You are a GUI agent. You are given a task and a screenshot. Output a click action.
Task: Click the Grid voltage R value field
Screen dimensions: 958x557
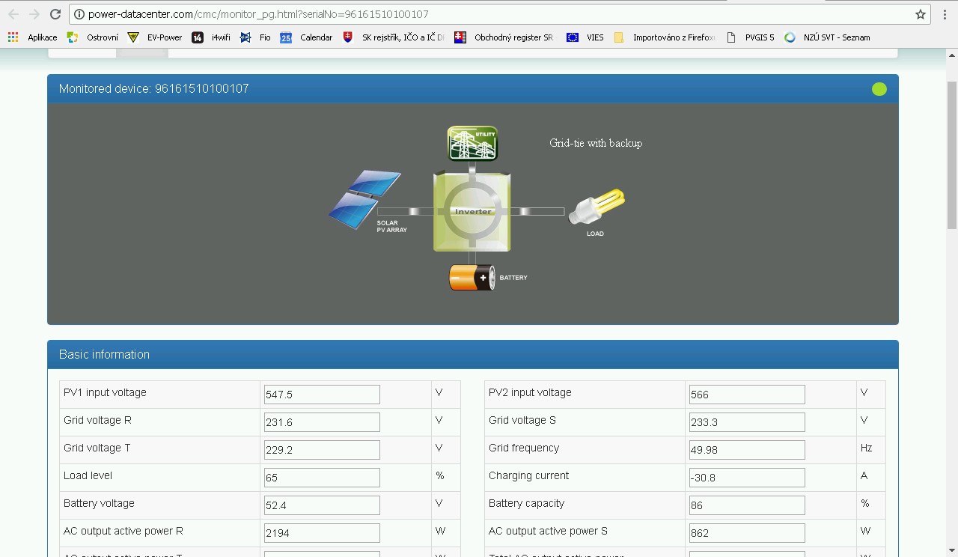pos(322,422)
